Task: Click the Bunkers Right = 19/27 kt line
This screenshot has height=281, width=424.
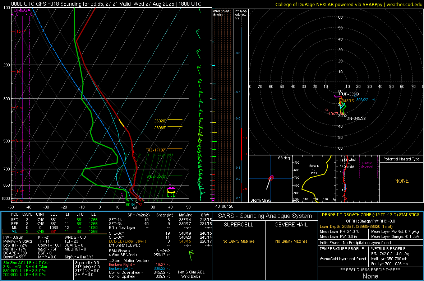Action: (139, 264)
